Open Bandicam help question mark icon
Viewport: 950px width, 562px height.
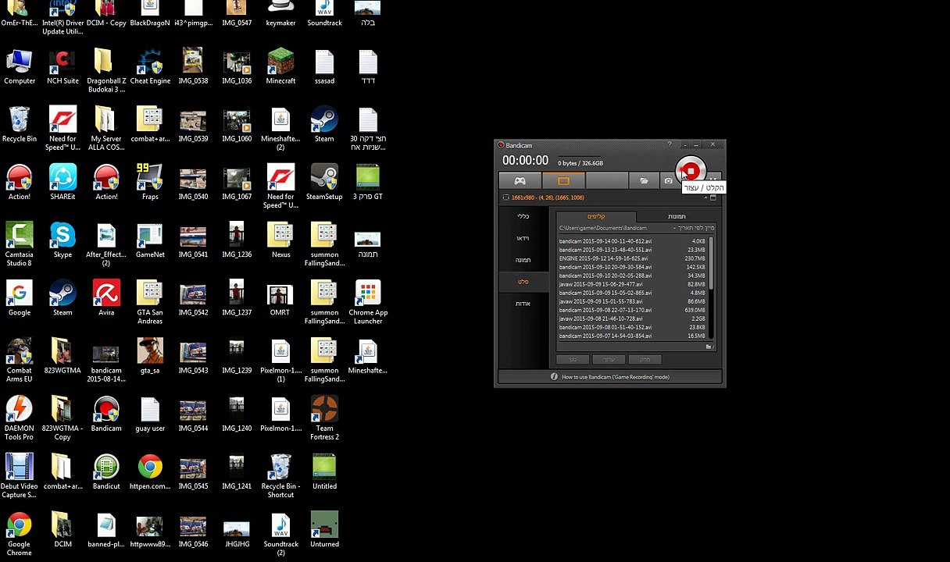click(x=670, y=144)
